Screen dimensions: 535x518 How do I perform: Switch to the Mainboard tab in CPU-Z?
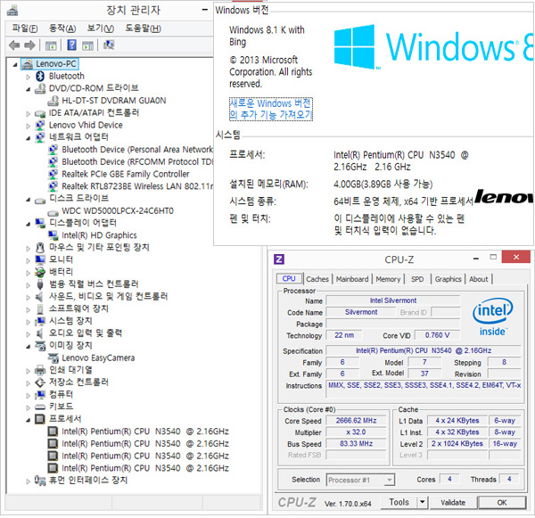[352, 279]
